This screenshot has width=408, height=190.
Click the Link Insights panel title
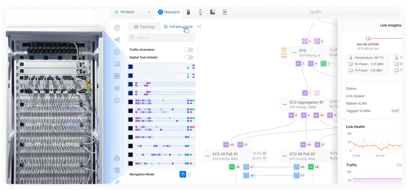(x=391, y=25)
